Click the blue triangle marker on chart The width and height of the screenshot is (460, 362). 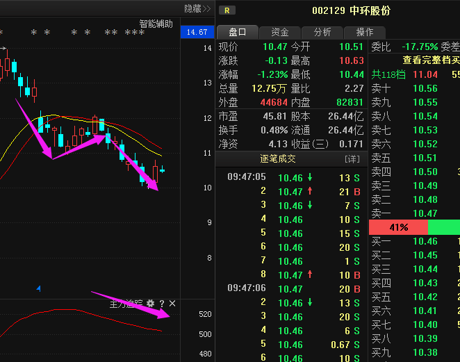tap(38, 288)
